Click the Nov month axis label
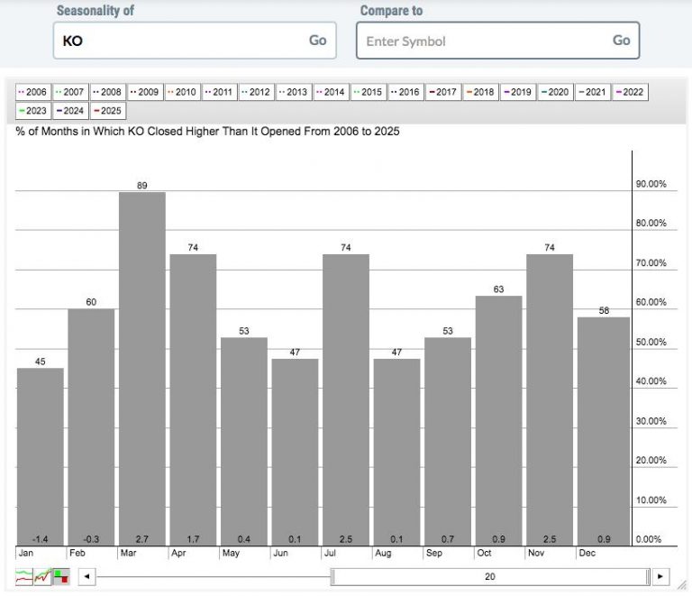The height and width of the screenshot is (596, 692). (536, 553)
